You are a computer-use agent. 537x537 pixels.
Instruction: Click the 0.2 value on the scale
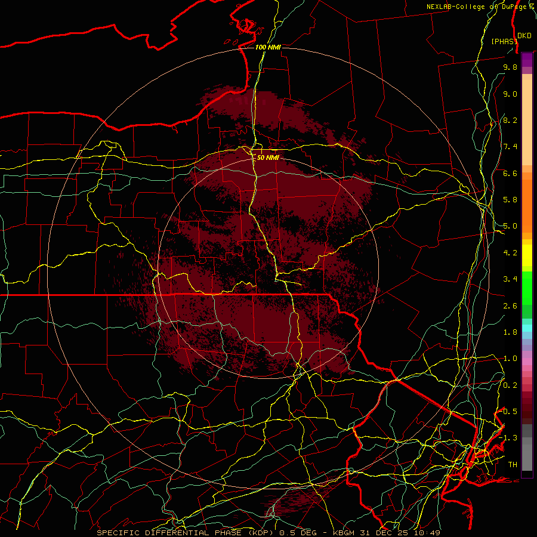(510, 385)
